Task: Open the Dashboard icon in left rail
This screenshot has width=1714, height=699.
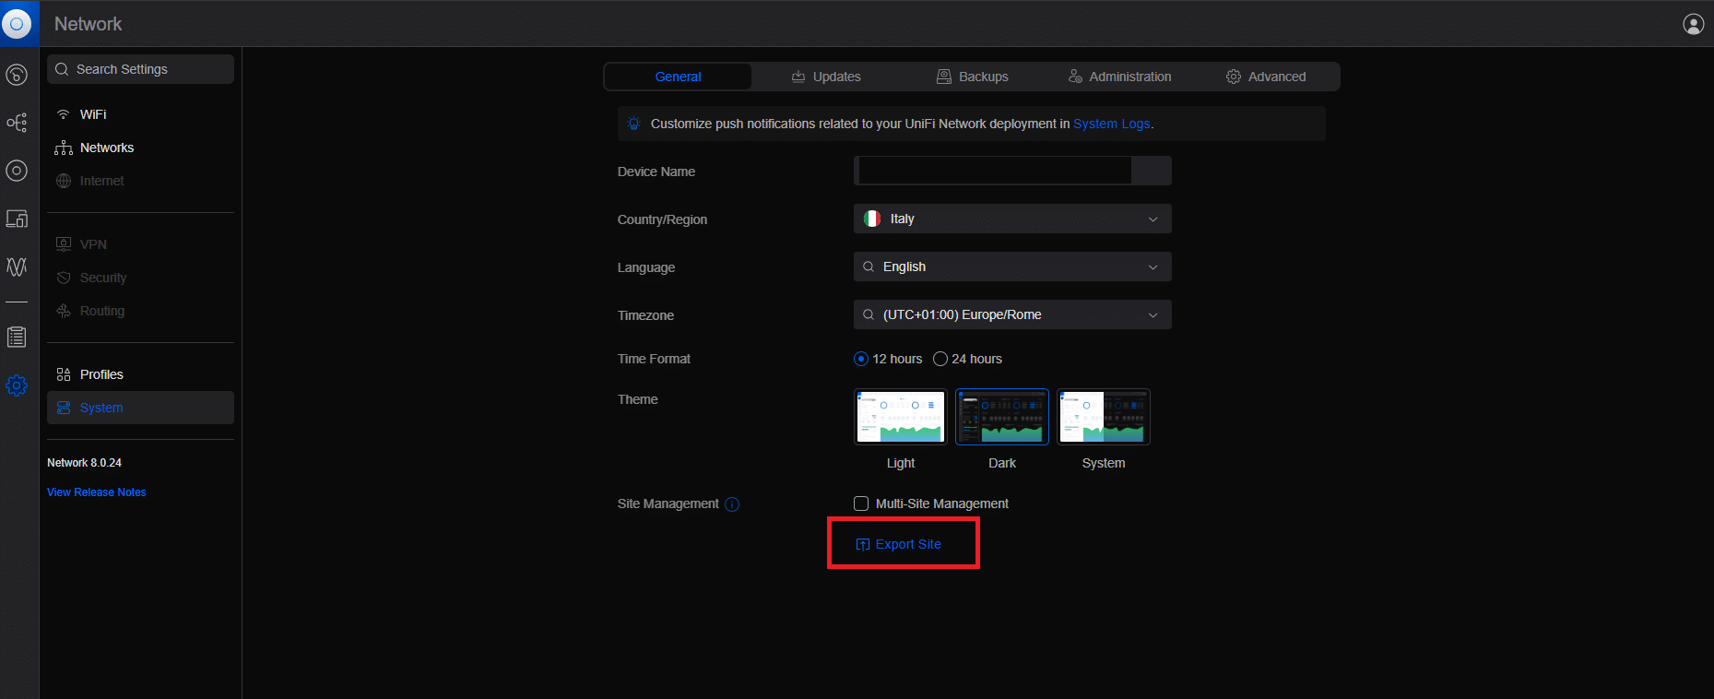Action: pos(17,75)
